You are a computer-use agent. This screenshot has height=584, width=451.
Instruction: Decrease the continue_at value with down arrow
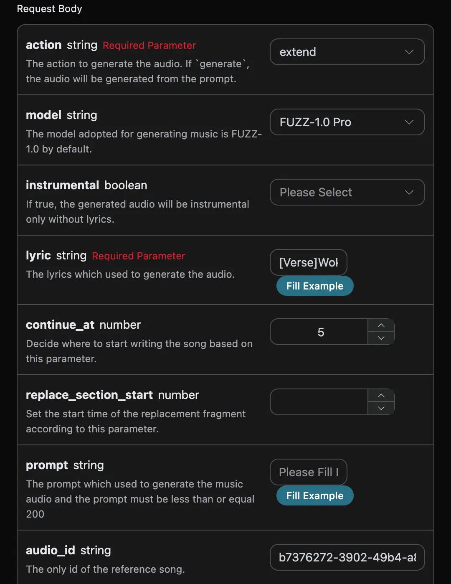[381, 338]
